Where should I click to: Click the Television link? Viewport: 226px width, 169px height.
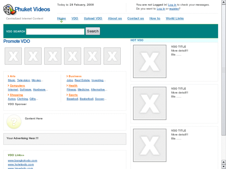tap(24, 80)
